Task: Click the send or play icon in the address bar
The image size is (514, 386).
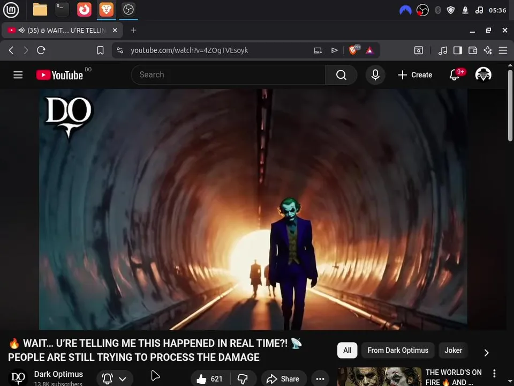Action: (x=334, y=50)
